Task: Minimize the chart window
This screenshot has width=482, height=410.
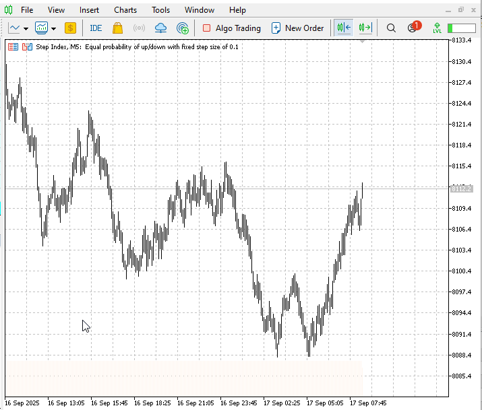Action: [448, 11]
